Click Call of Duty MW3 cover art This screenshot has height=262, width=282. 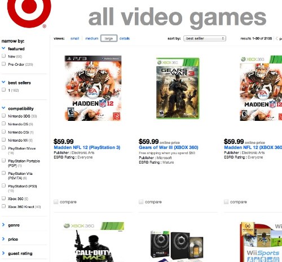pos(94,242)
